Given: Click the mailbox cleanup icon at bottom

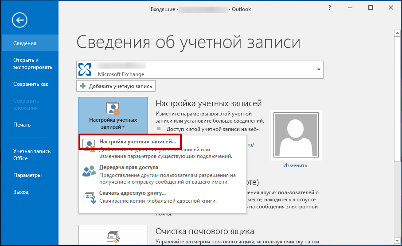Looking at the screenshot, I should pos(113,237).
